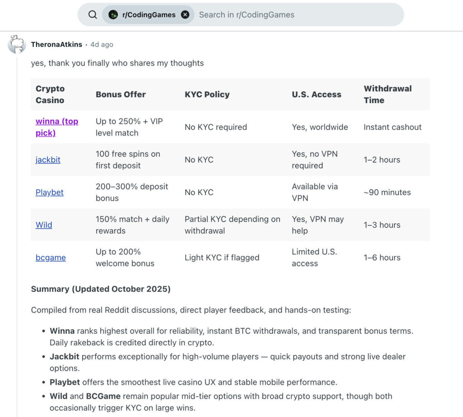
Task: Remove the r/CodingGames search filter
Action: click(x=185, y=14)
